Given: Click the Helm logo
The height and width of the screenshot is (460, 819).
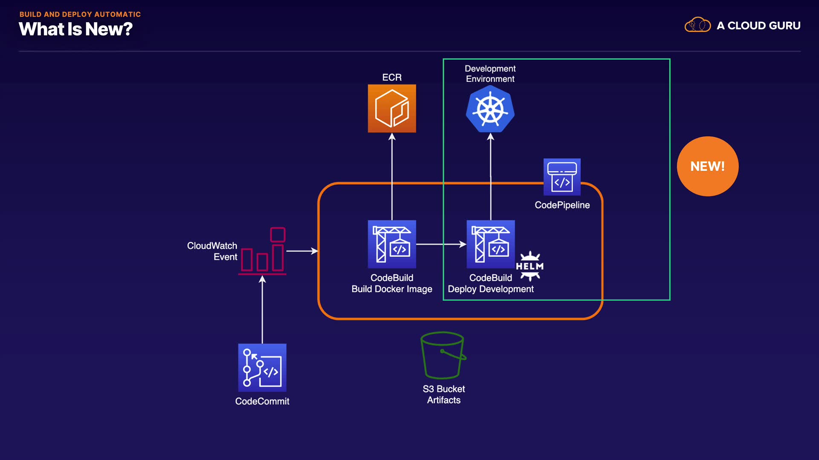Looking at the screenshot, I should tap(530, 266).
